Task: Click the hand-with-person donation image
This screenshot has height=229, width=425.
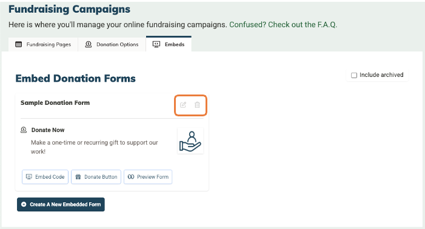Action: tap(190, 141)
